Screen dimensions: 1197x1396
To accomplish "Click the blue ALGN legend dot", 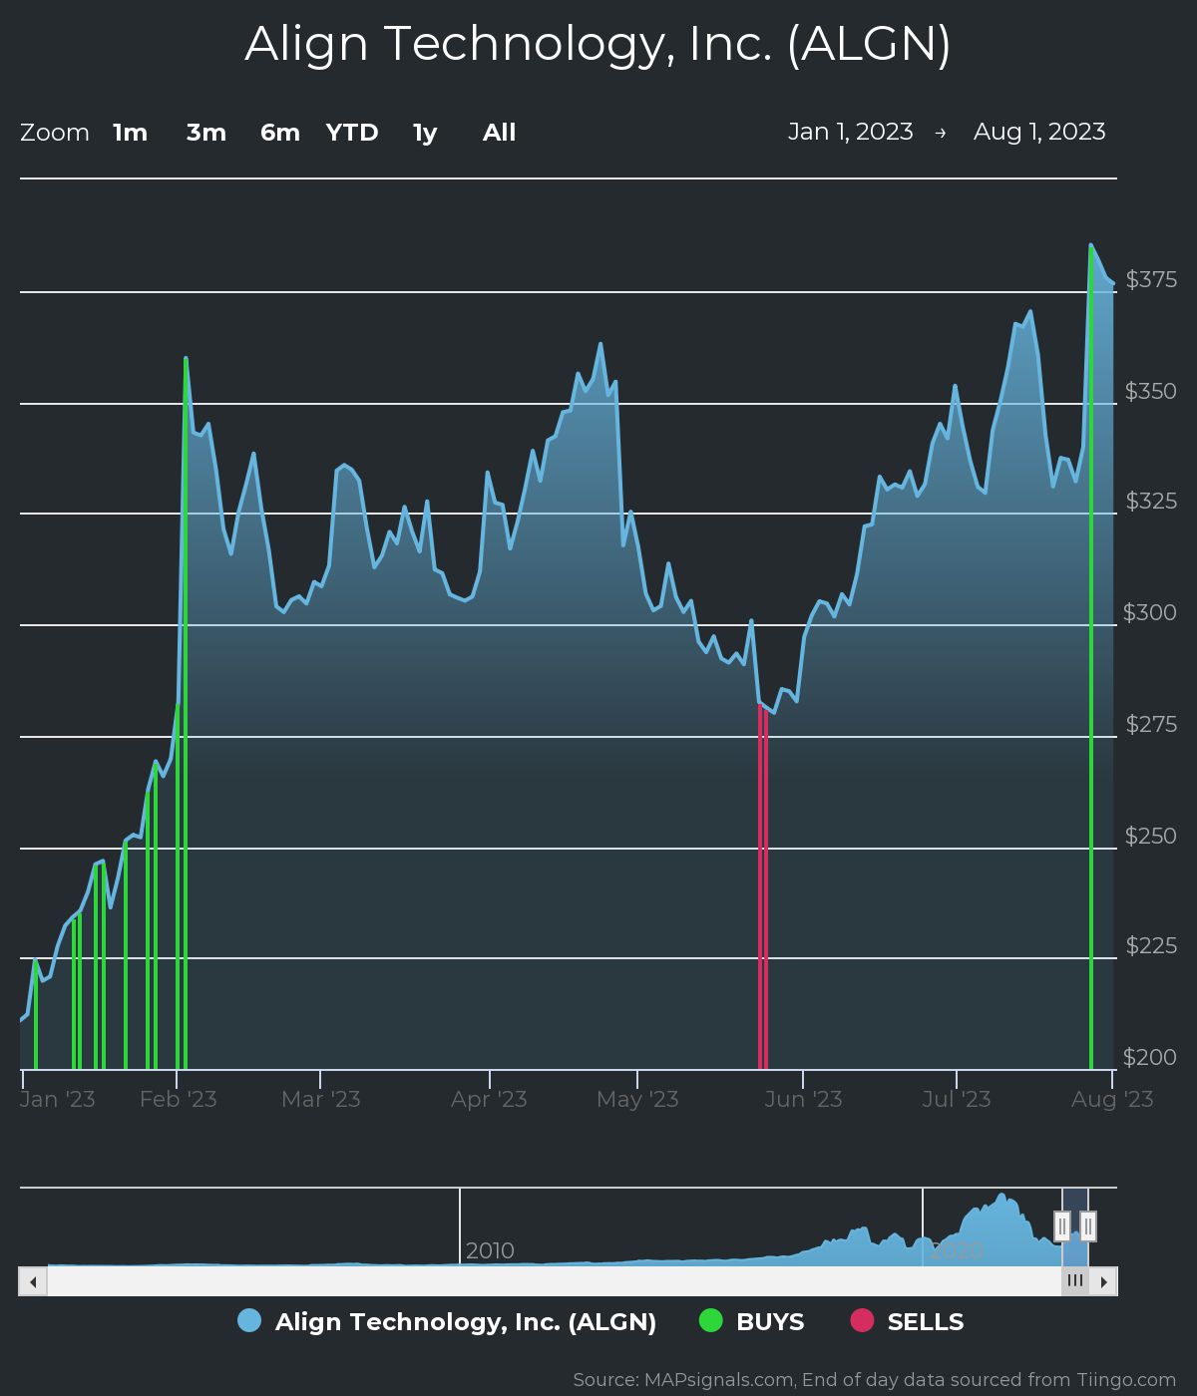I will click(x=249, y=1321).
